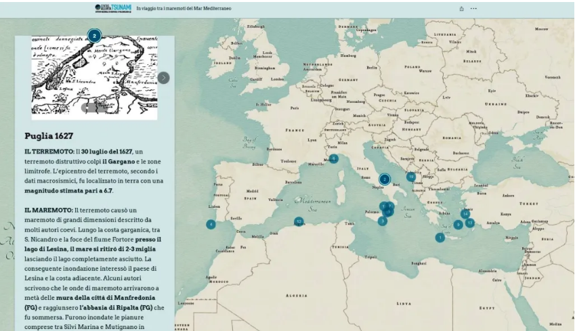Select map marker 14 in the Aegean
575x331 pixels.
(465, 214)
